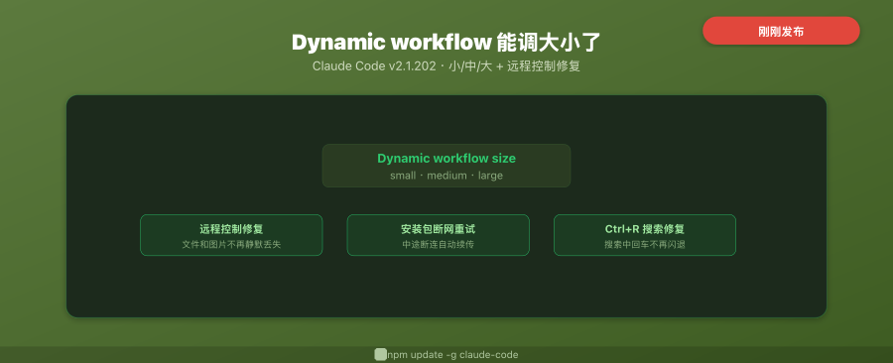This screenshot has width=893, height=363.
Task: Click the npm update -g claude-code command
Action: click(x=452, y=355)
